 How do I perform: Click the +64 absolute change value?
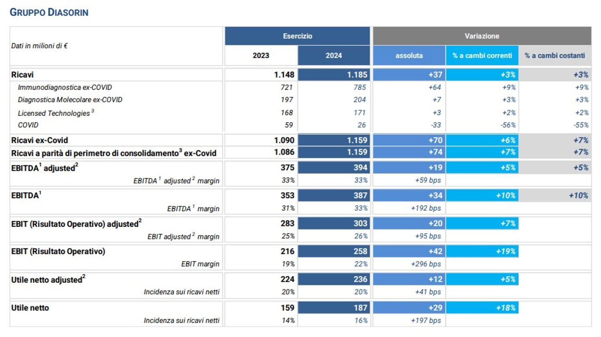434,87
